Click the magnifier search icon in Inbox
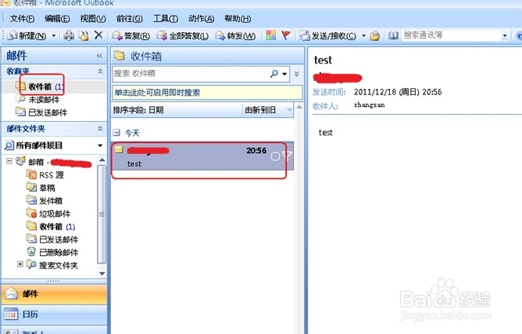The image size is (522, 334). click(x=274, y=74)
